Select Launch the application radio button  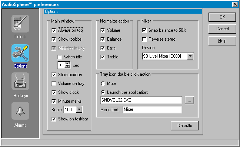tap(103, 92)
